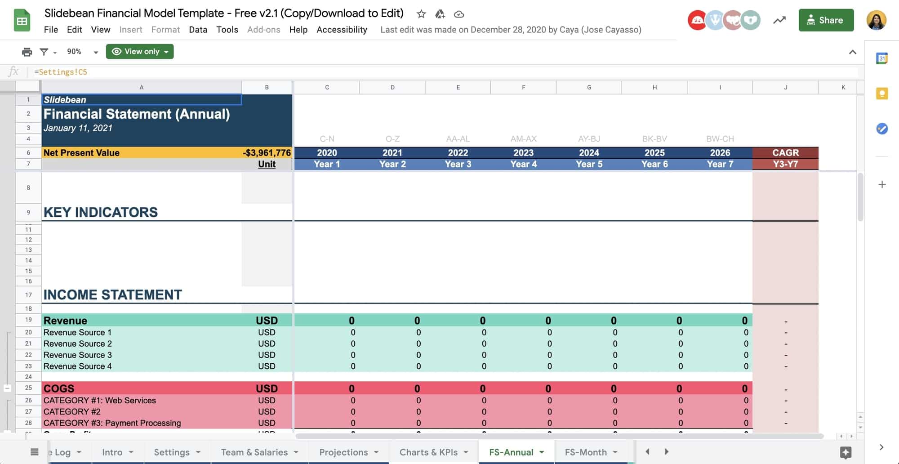Switch to the Charts & KPIs sheet tab

[427, 452]
